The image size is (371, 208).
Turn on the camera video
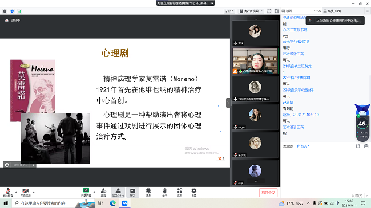tap(25, 193)
